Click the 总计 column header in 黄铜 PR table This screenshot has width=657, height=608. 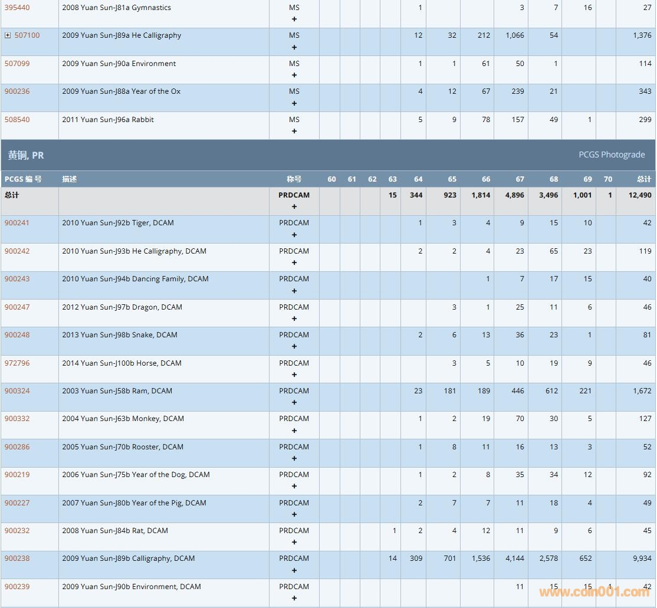coord(644,179)
